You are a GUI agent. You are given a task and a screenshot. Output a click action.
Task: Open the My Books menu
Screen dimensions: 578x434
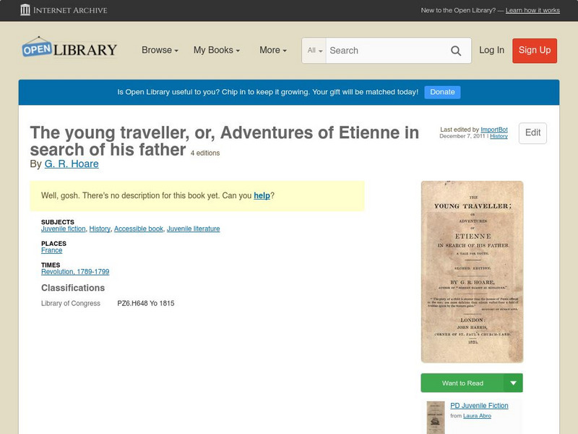coord(216,50)
